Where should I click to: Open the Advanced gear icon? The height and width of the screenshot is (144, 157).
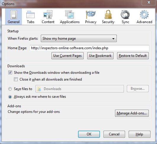tap(144, 15)
